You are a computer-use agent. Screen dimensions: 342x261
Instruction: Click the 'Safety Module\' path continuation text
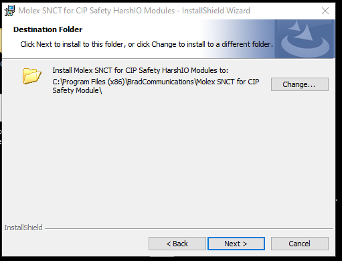[77, 90]
